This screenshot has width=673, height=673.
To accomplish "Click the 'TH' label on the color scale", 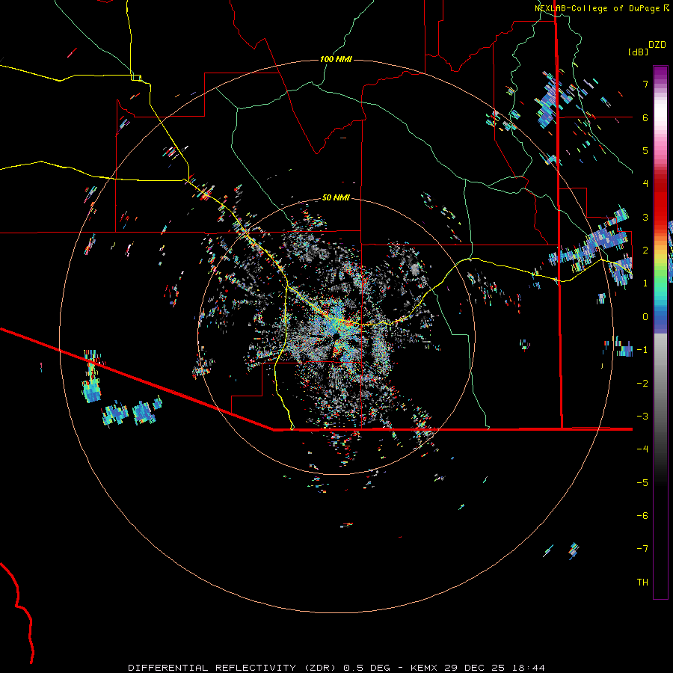I will pos(642,582).
